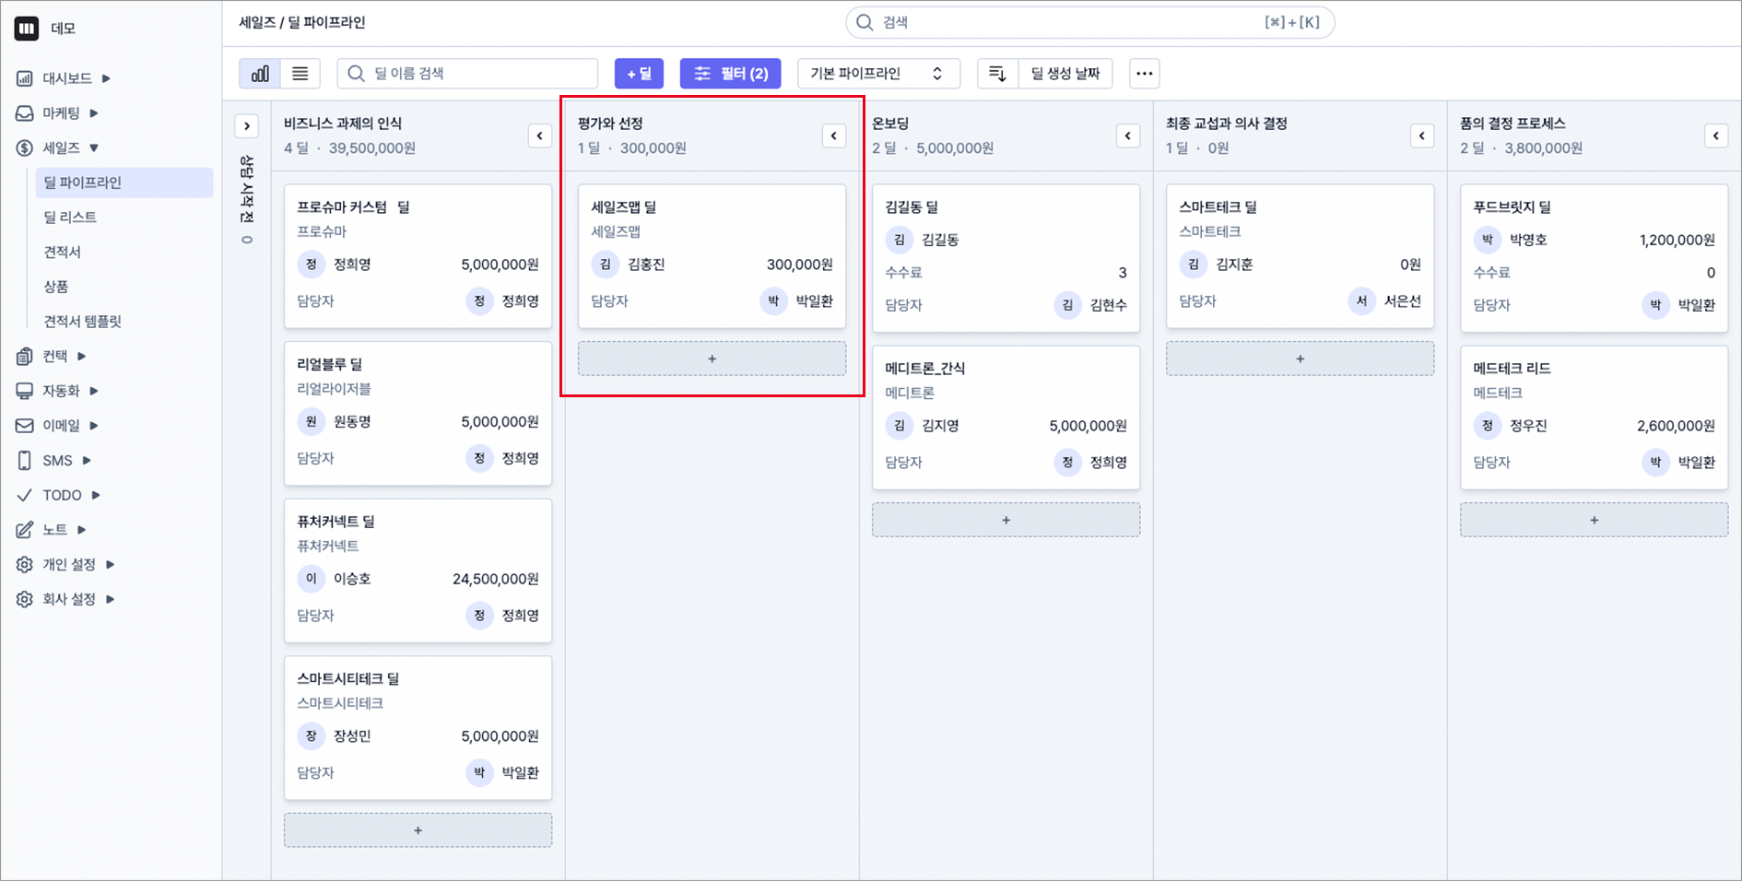This screenshot has height=882, width=1742.
Task: Click the 마케팅 inbox icon in sidebar
Action: point(25,113)
